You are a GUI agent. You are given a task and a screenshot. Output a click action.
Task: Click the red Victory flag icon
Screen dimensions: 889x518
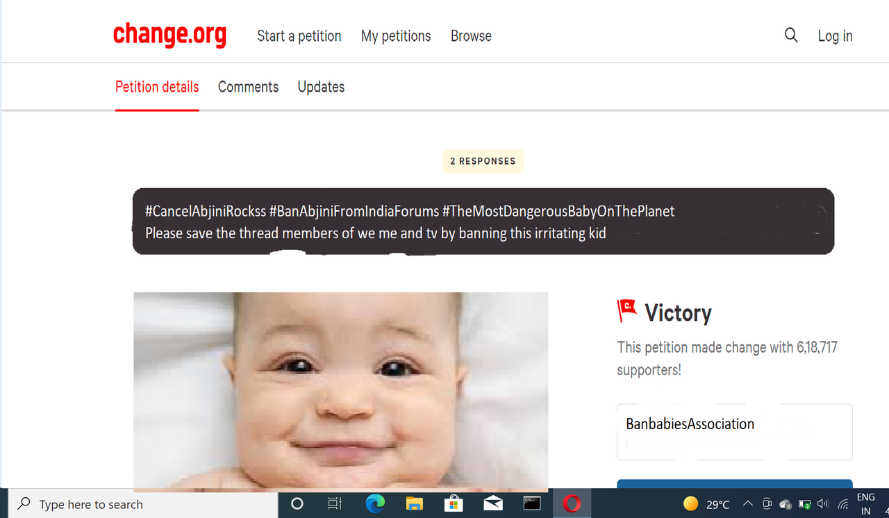(626, 311)
